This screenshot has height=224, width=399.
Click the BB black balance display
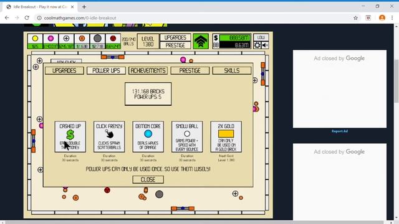point(235,45)
